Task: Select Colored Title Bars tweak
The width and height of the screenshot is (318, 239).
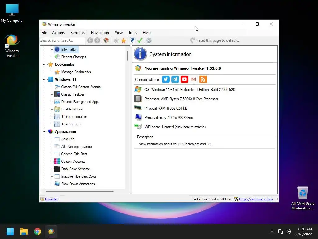Action: [74, 154]
